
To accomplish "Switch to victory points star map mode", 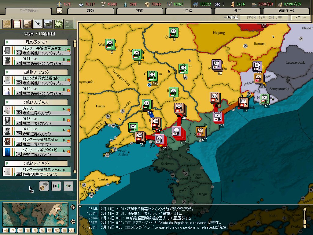I will (x=72, y=230).
